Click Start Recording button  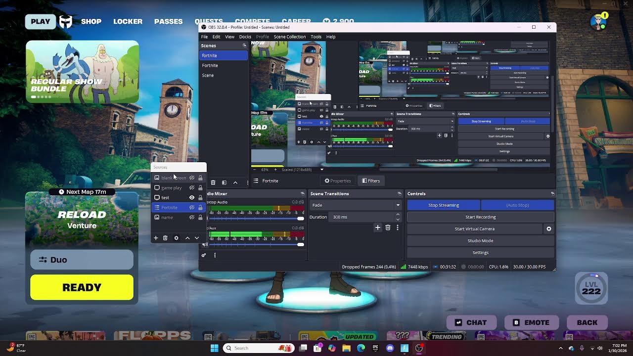point(480,217)
